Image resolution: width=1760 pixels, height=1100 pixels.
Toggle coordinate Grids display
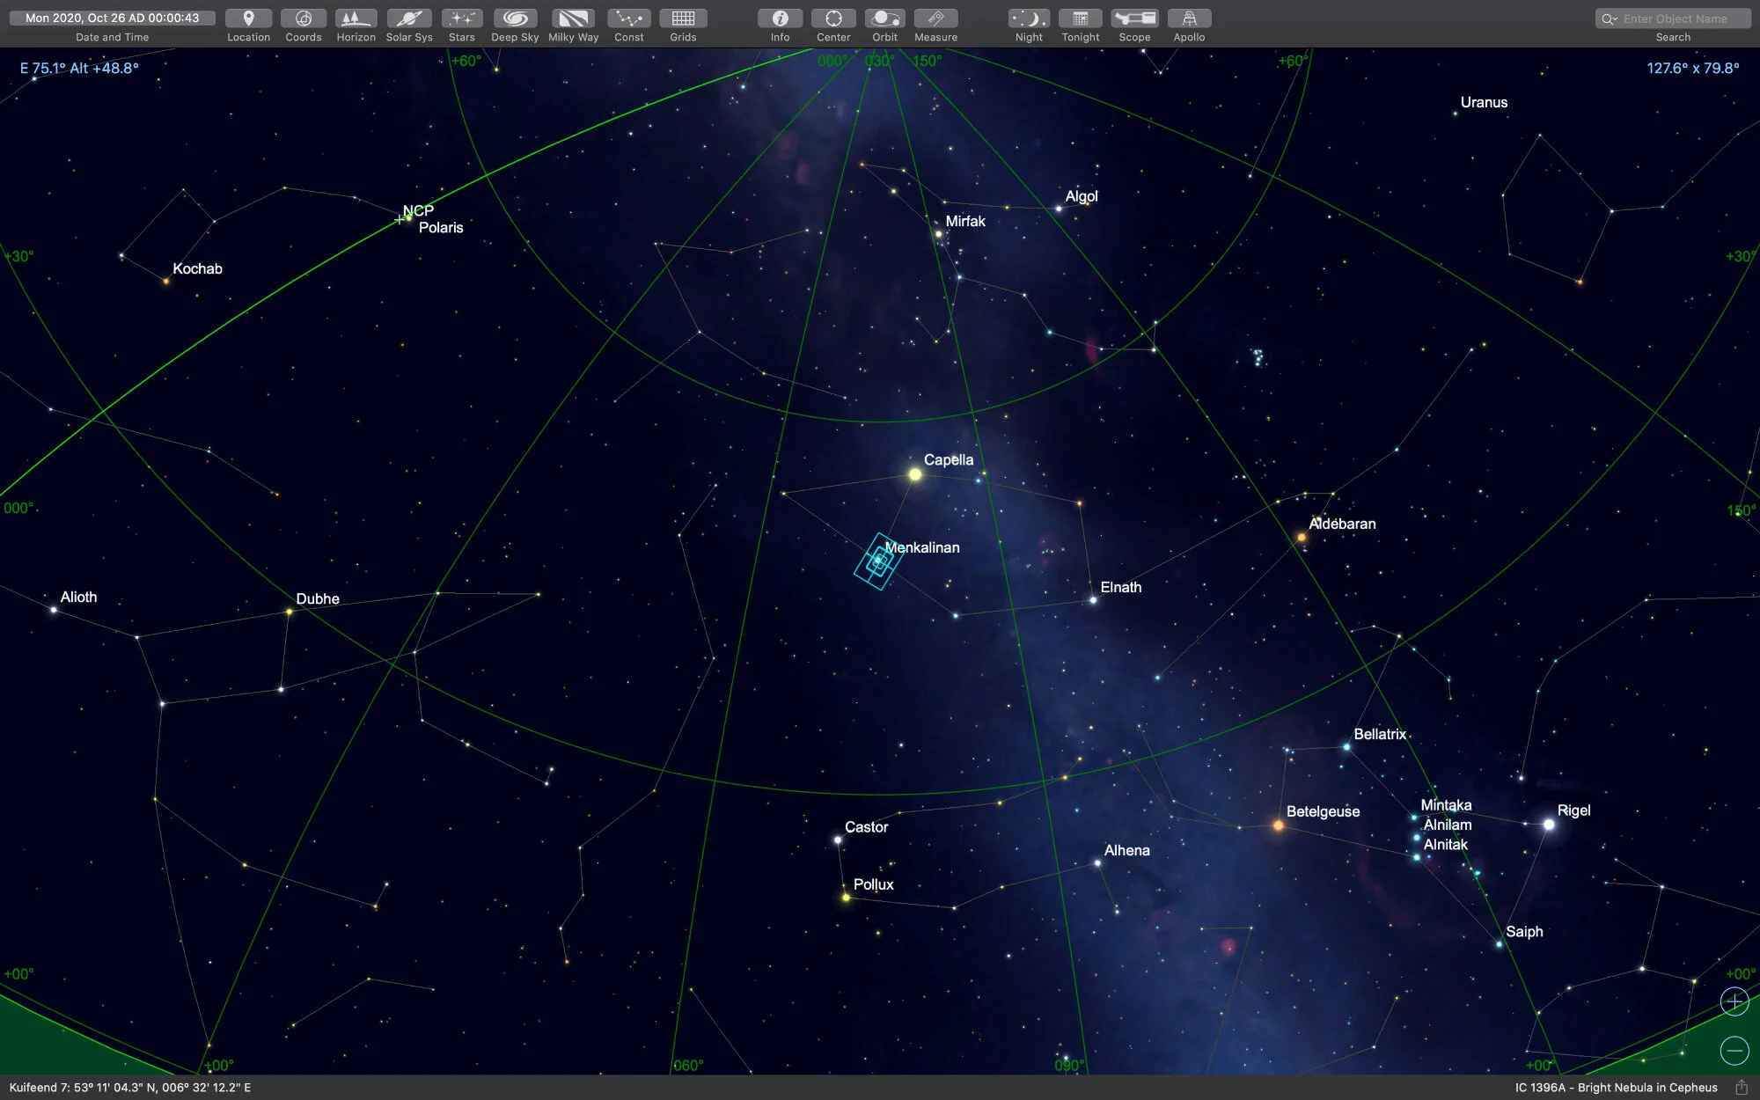pos(683,18)
